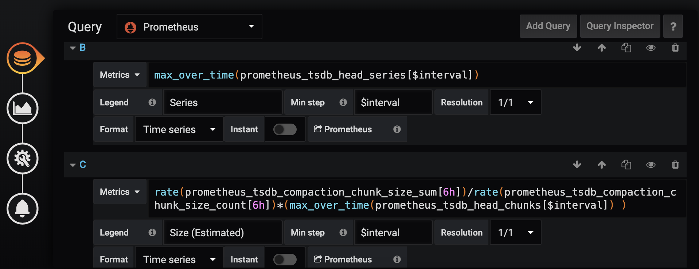
Task: Move query C down
Action: [577, 165]
